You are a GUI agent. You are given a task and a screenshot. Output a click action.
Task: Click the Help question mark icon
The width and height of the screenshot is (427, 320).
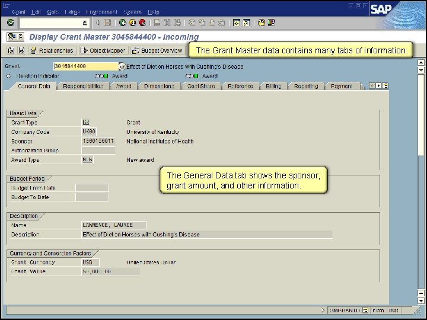tap(261, 23)
